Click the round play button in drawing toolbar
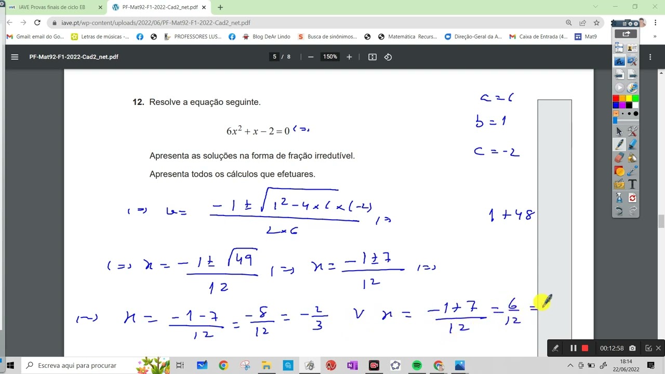 coord(619,88)
